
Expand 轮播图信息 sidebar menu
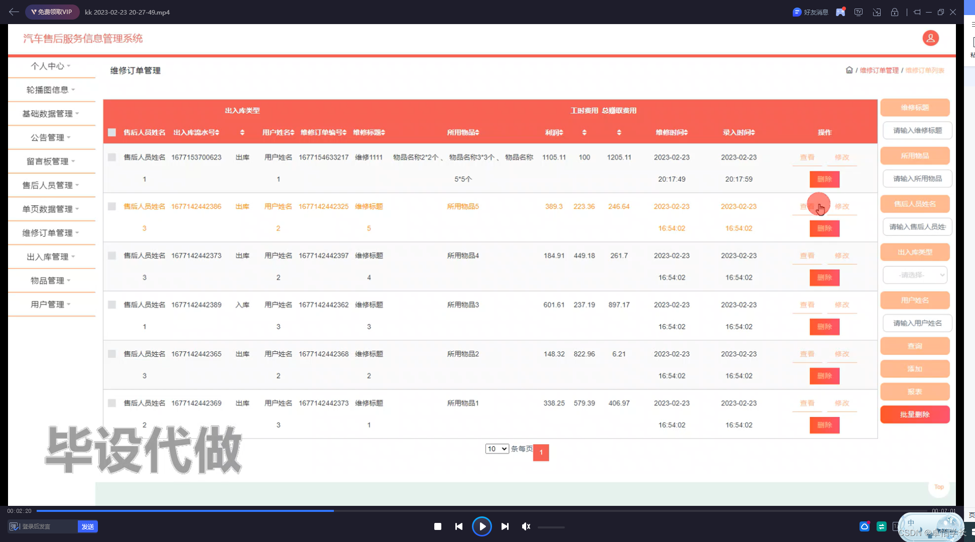[51, 90]
